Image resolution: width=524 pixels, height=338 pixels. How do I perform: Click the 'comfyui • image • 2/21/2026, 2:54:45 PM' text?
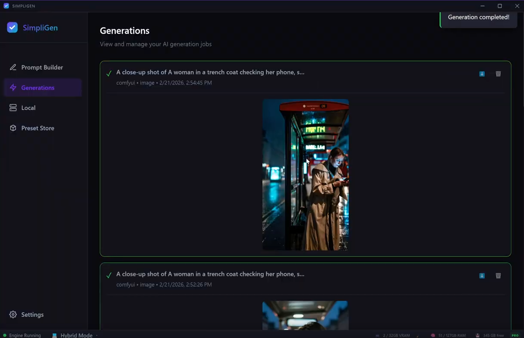164,83
